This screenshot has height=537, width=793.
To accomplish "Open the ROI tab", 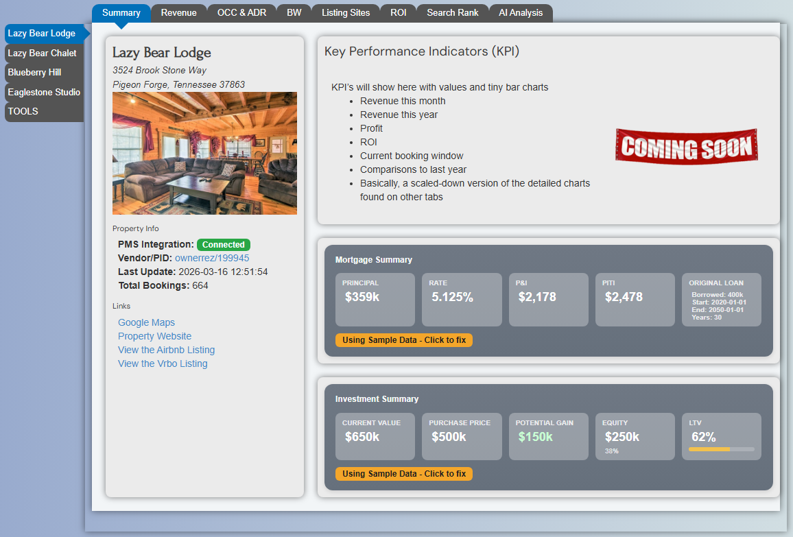I will (398, 12).
